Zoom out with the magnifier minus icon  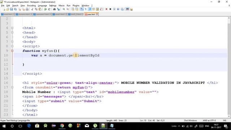[67, 9]
